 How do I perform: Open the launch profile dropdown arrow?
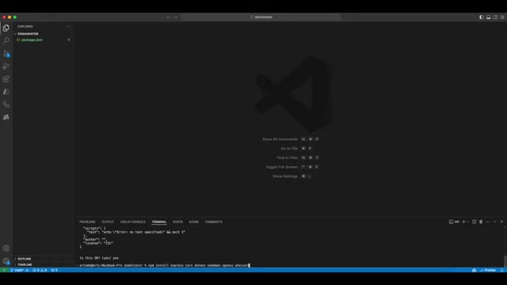(468, 222)
